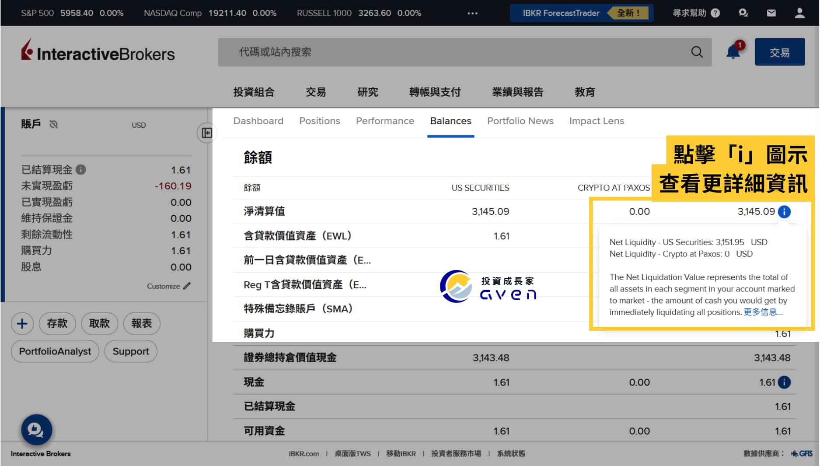Switch to Impact Lens tab
The width and height of the screenshot is (820, 466).
point(597,121)
